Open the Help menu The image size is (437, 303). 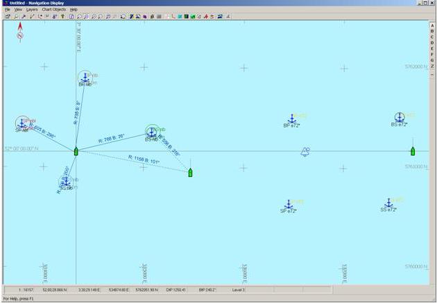pyautogui.click(x=74, y=10)
